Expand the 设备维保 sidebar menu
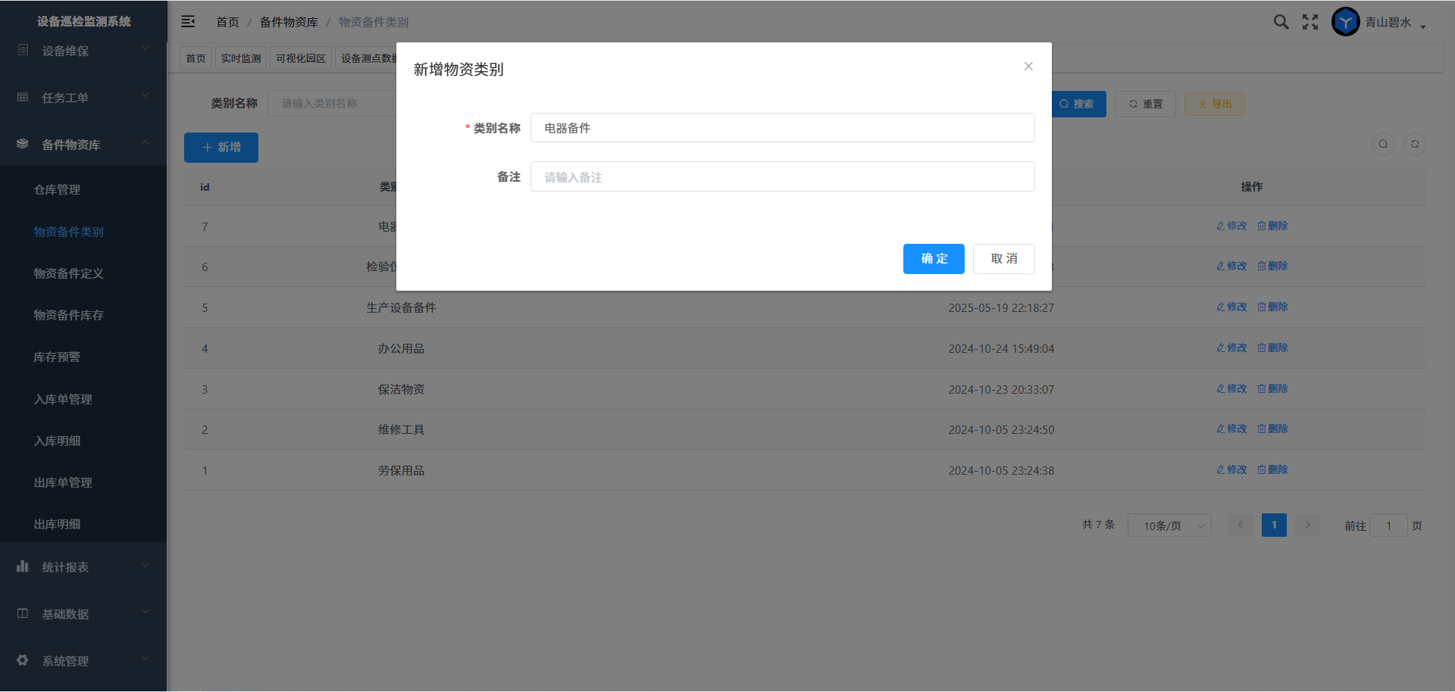This screenshot has height=692, width=1455. tap(83, 51)
